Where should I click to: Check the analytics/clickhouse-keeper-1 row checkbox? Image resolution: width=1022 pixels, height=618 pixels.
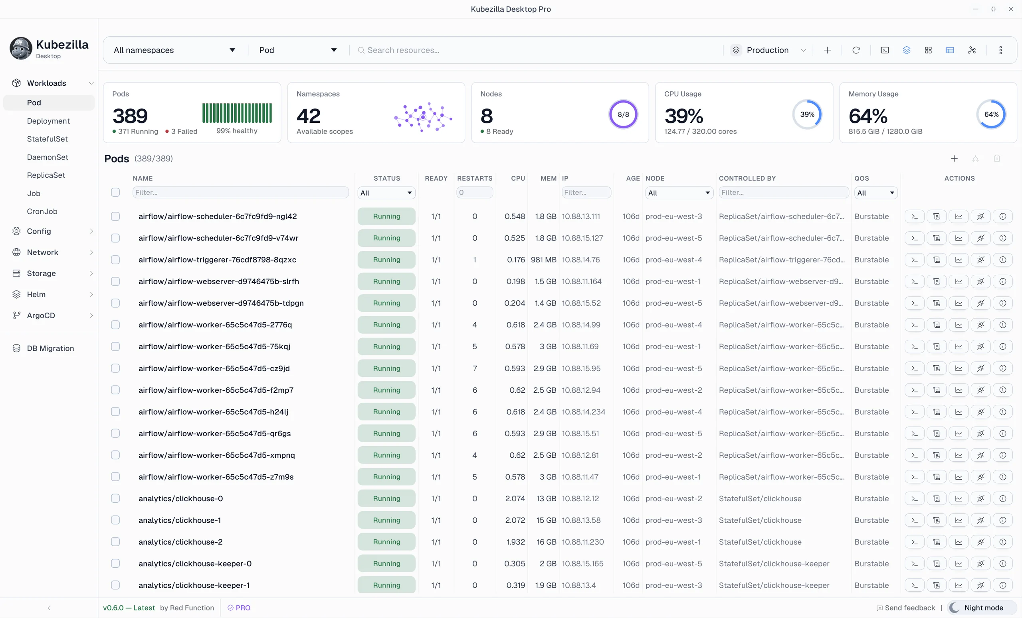[x=115, y=585]
